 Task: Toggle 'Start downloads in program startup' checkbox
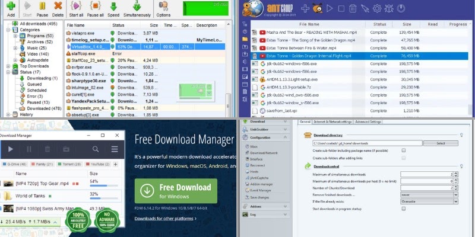tap(404, 209)
